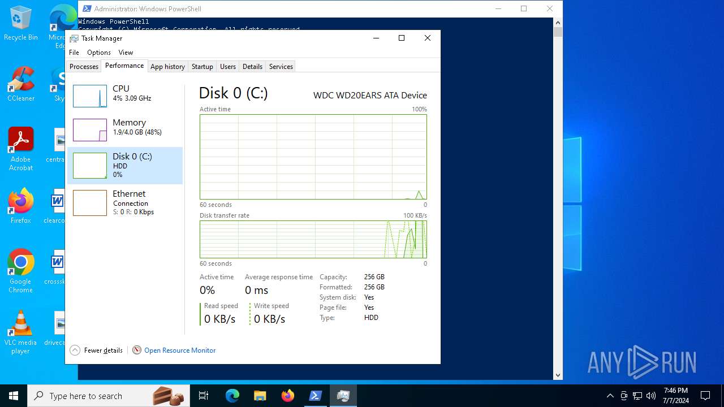
Task: Collapse with the Fewer details chevron
Action: (75, 350)
